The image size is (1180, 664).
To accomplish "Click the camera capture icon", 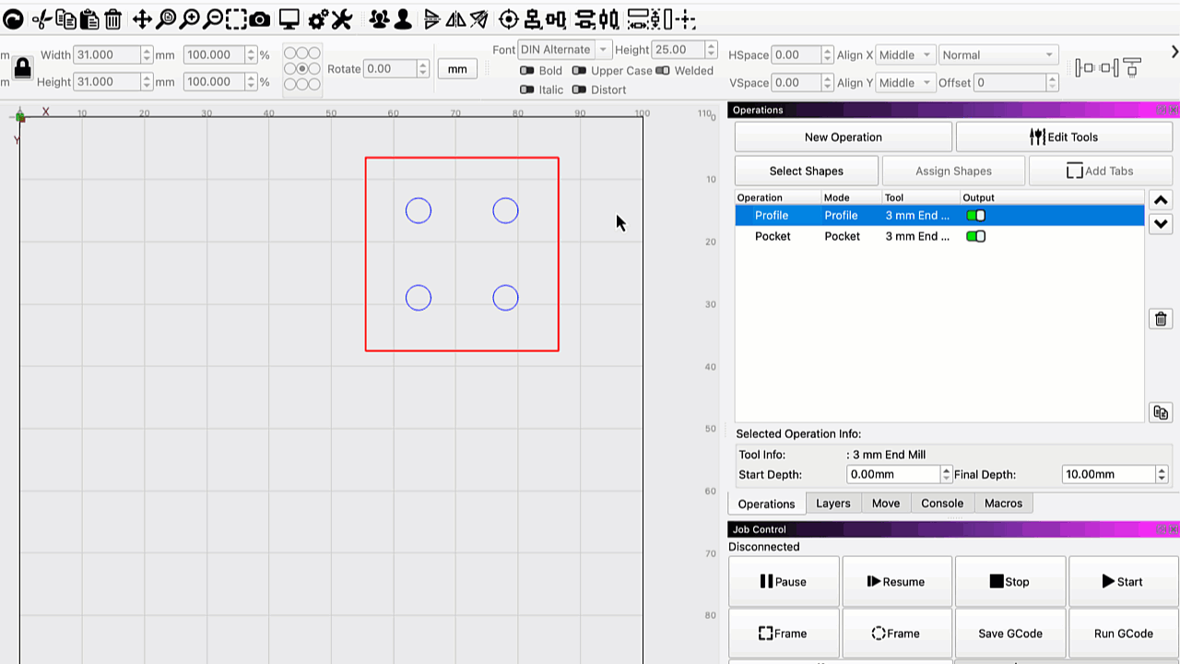I will tap(260, 18).
